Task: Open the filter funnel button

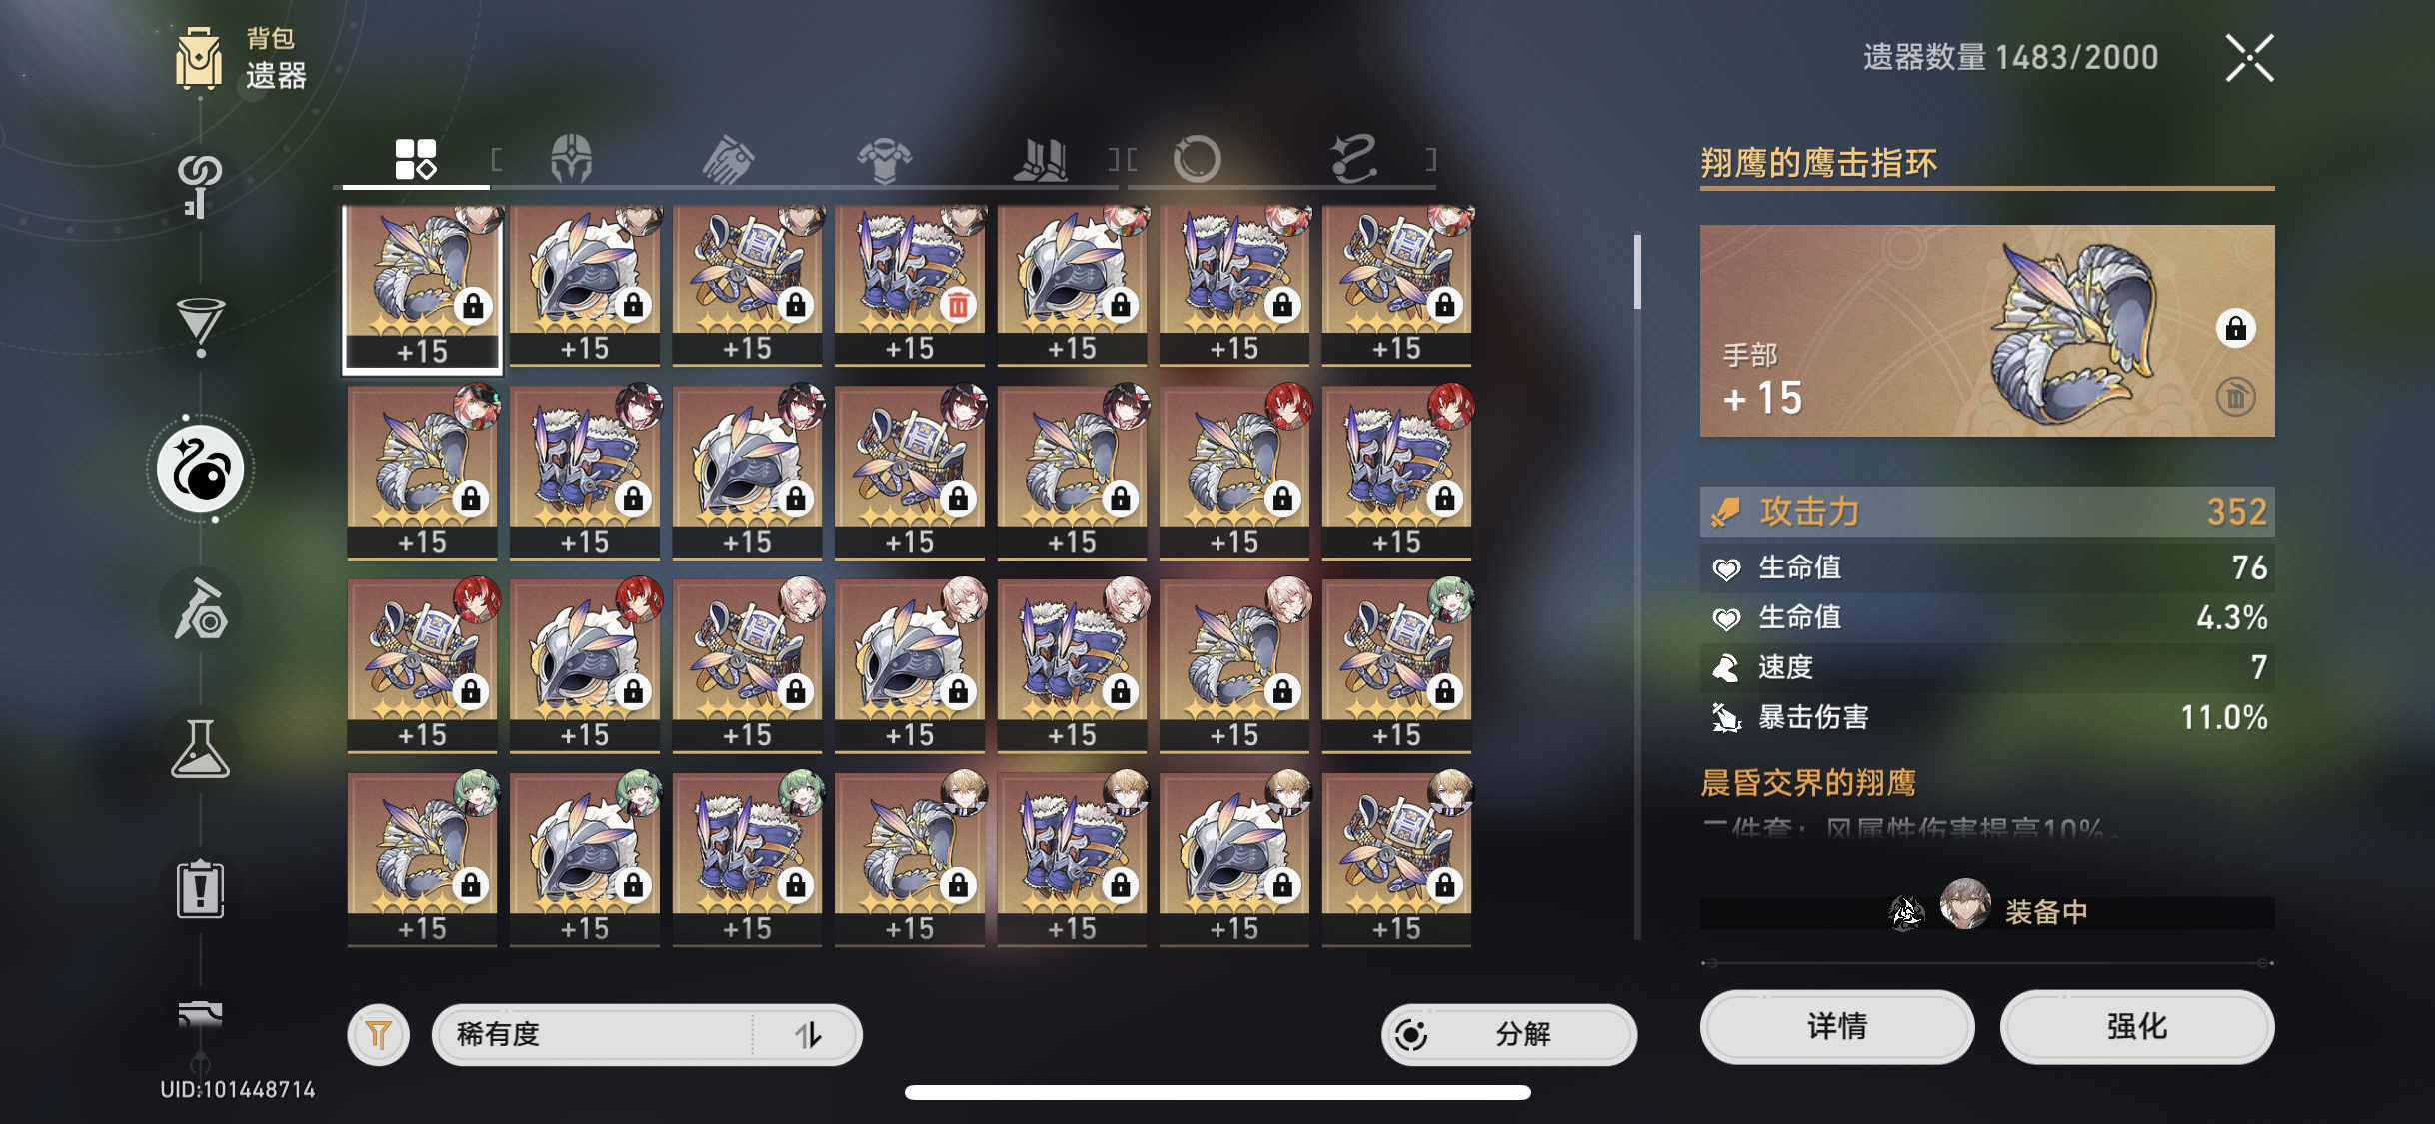Action: [379, 1034]
